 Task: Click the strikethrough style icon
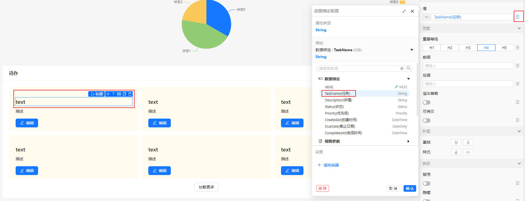coord(468,142)
